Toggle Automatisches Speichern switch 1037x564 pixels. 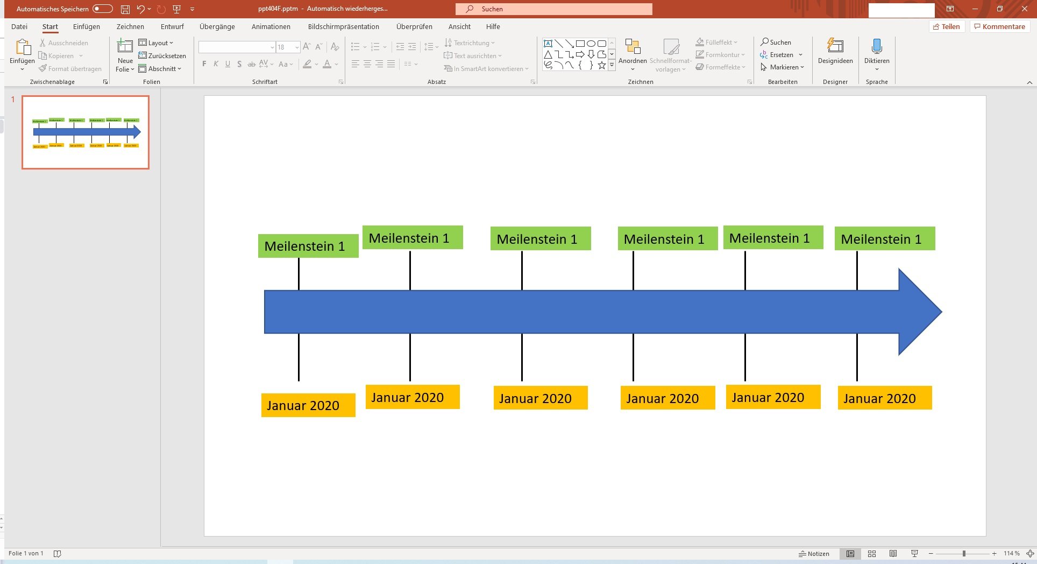pyautogui.click(x=102, y=9)
